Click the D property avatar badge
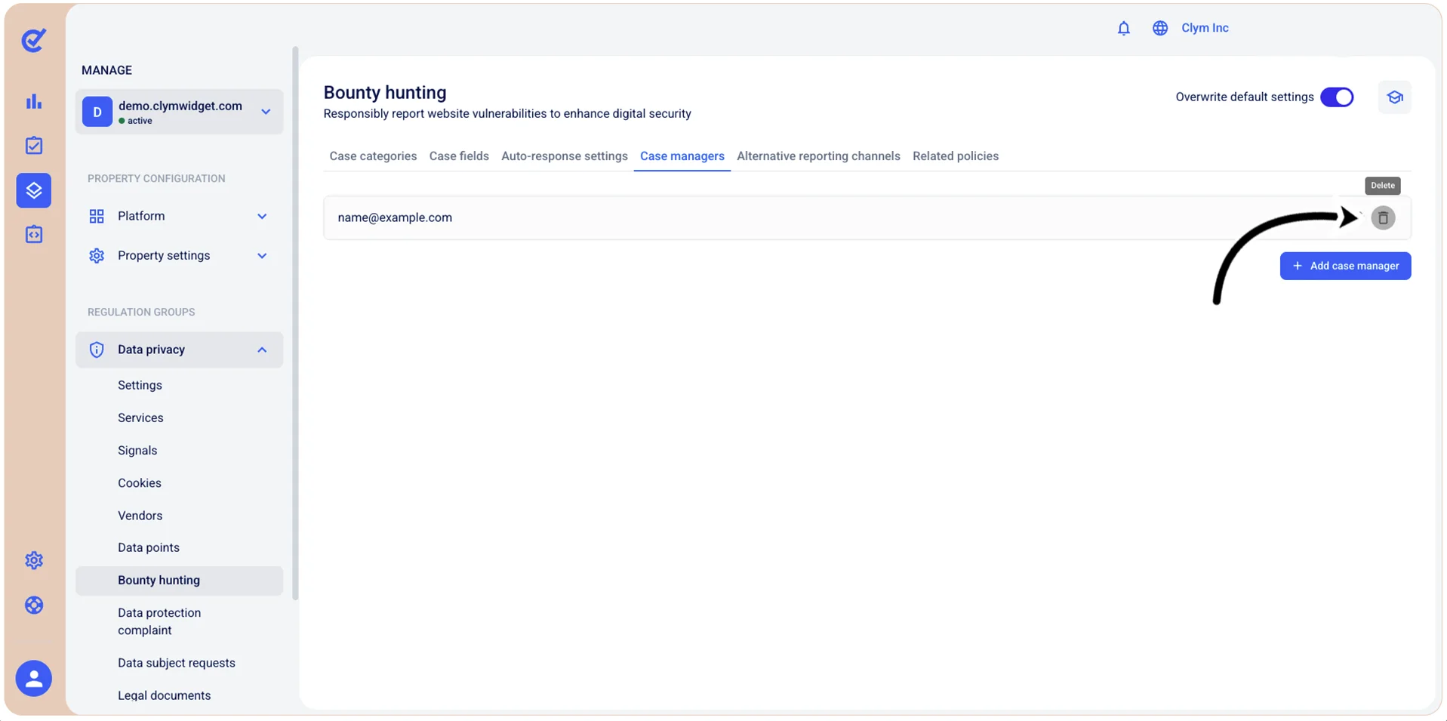The width and height of the screenshot is (1447, 721). coord(97,112)
